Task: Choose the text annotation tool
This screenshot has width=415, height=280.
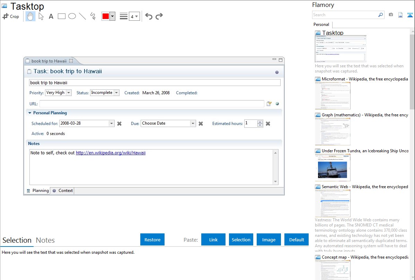Action: pos(51,16)
